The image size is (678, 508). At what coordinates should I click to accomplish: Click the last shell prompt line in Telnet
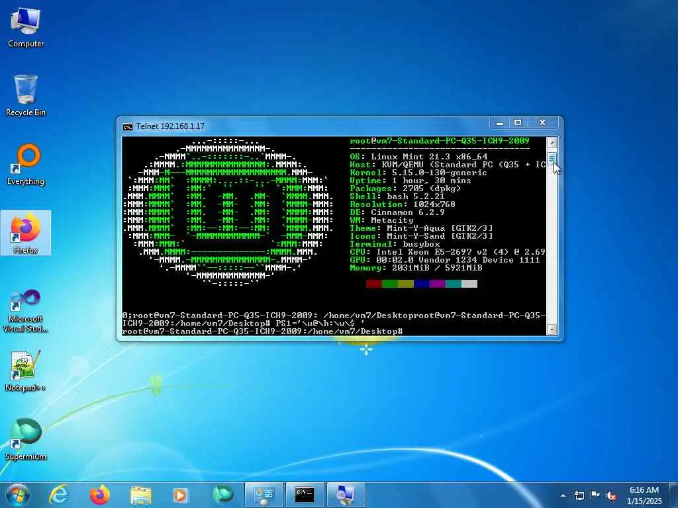pyautogui.click(x=262, y=331)
